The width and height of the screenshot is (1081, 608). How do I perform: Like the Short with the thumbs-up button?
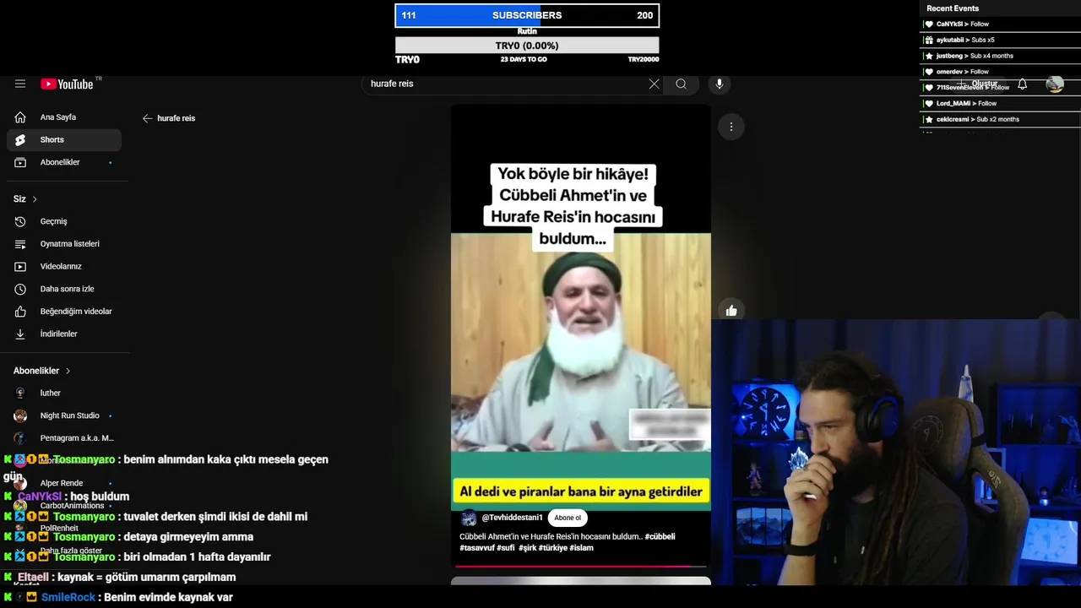(731, 311)
